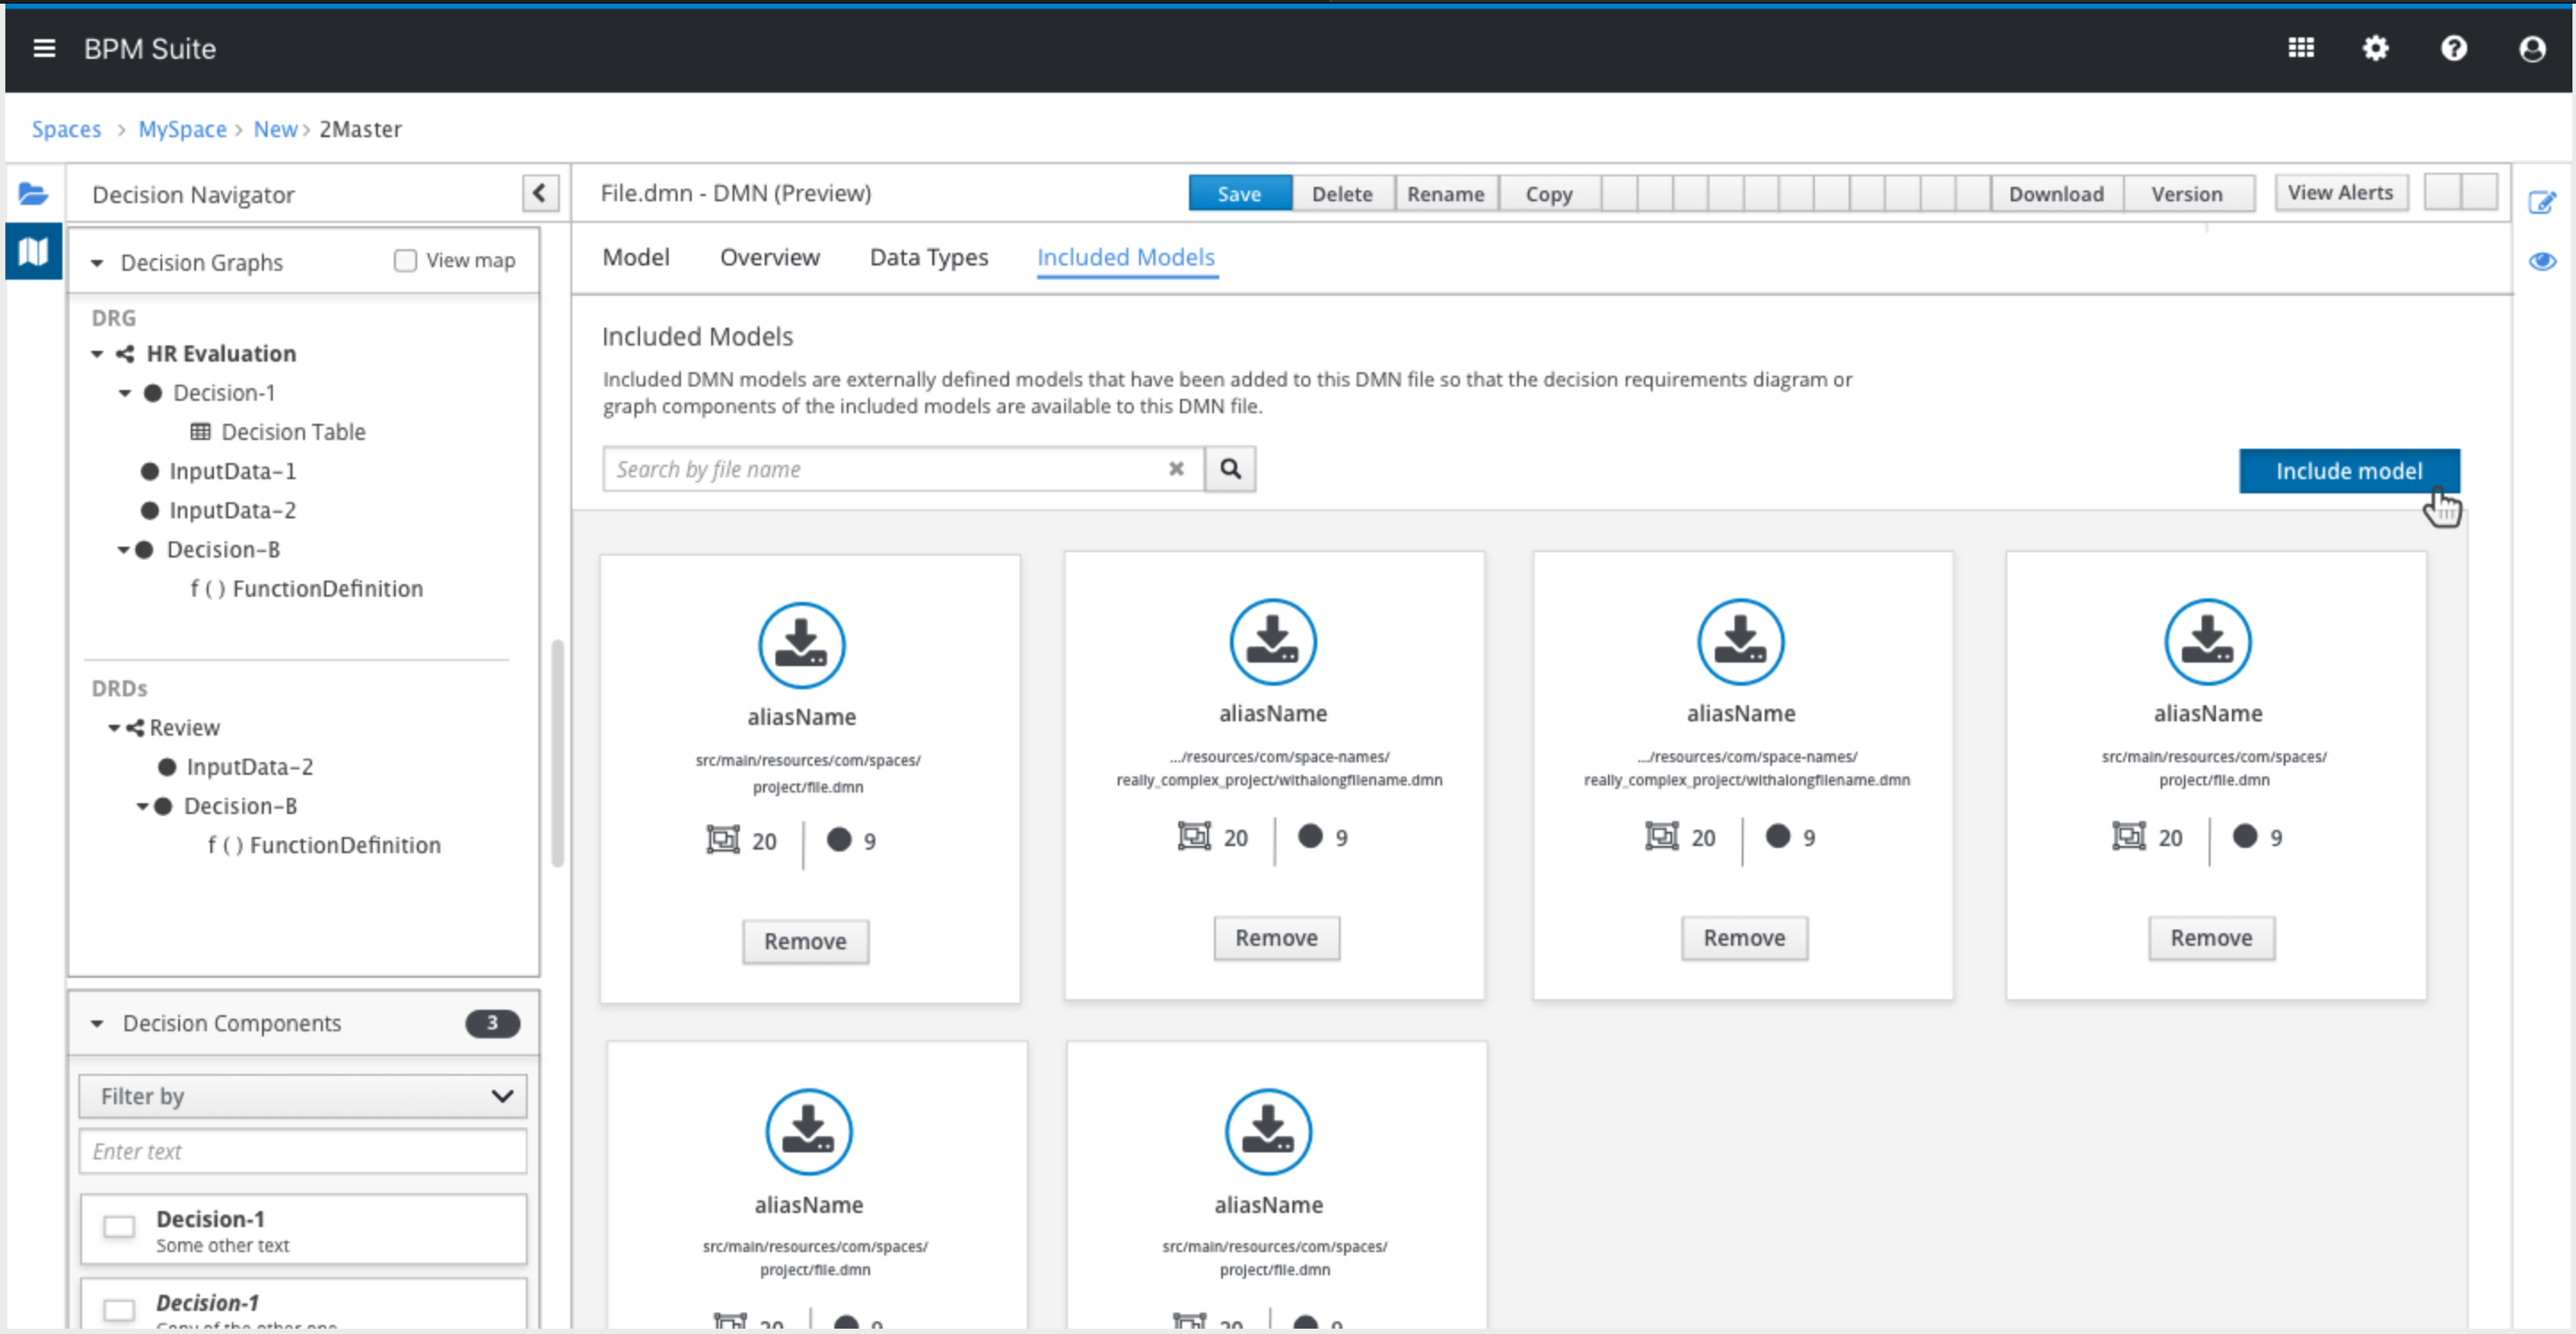Enable the View map checkbox
The height and width of the screenshot is (1334, 2576).
point(405,261)
